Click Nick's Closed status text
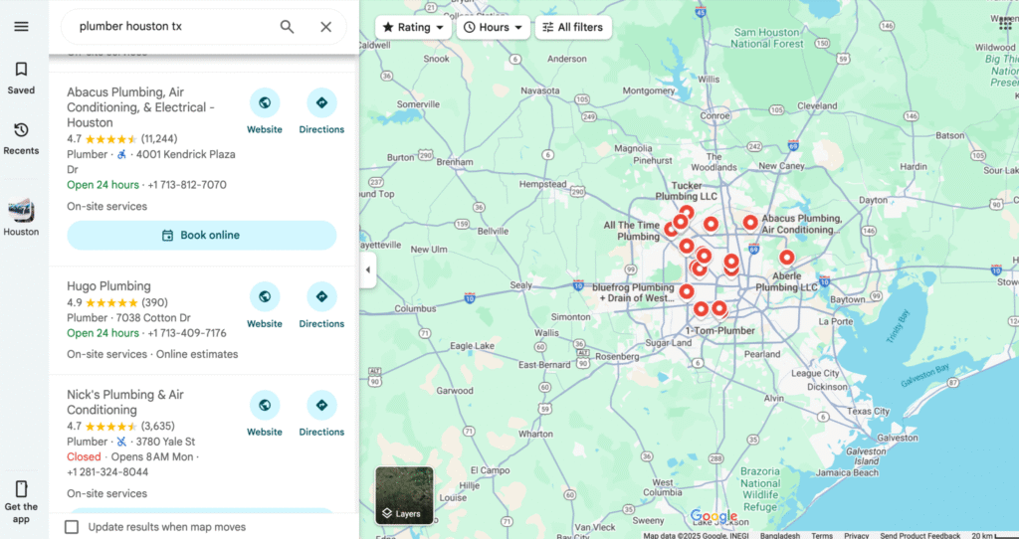 point(84,457)
